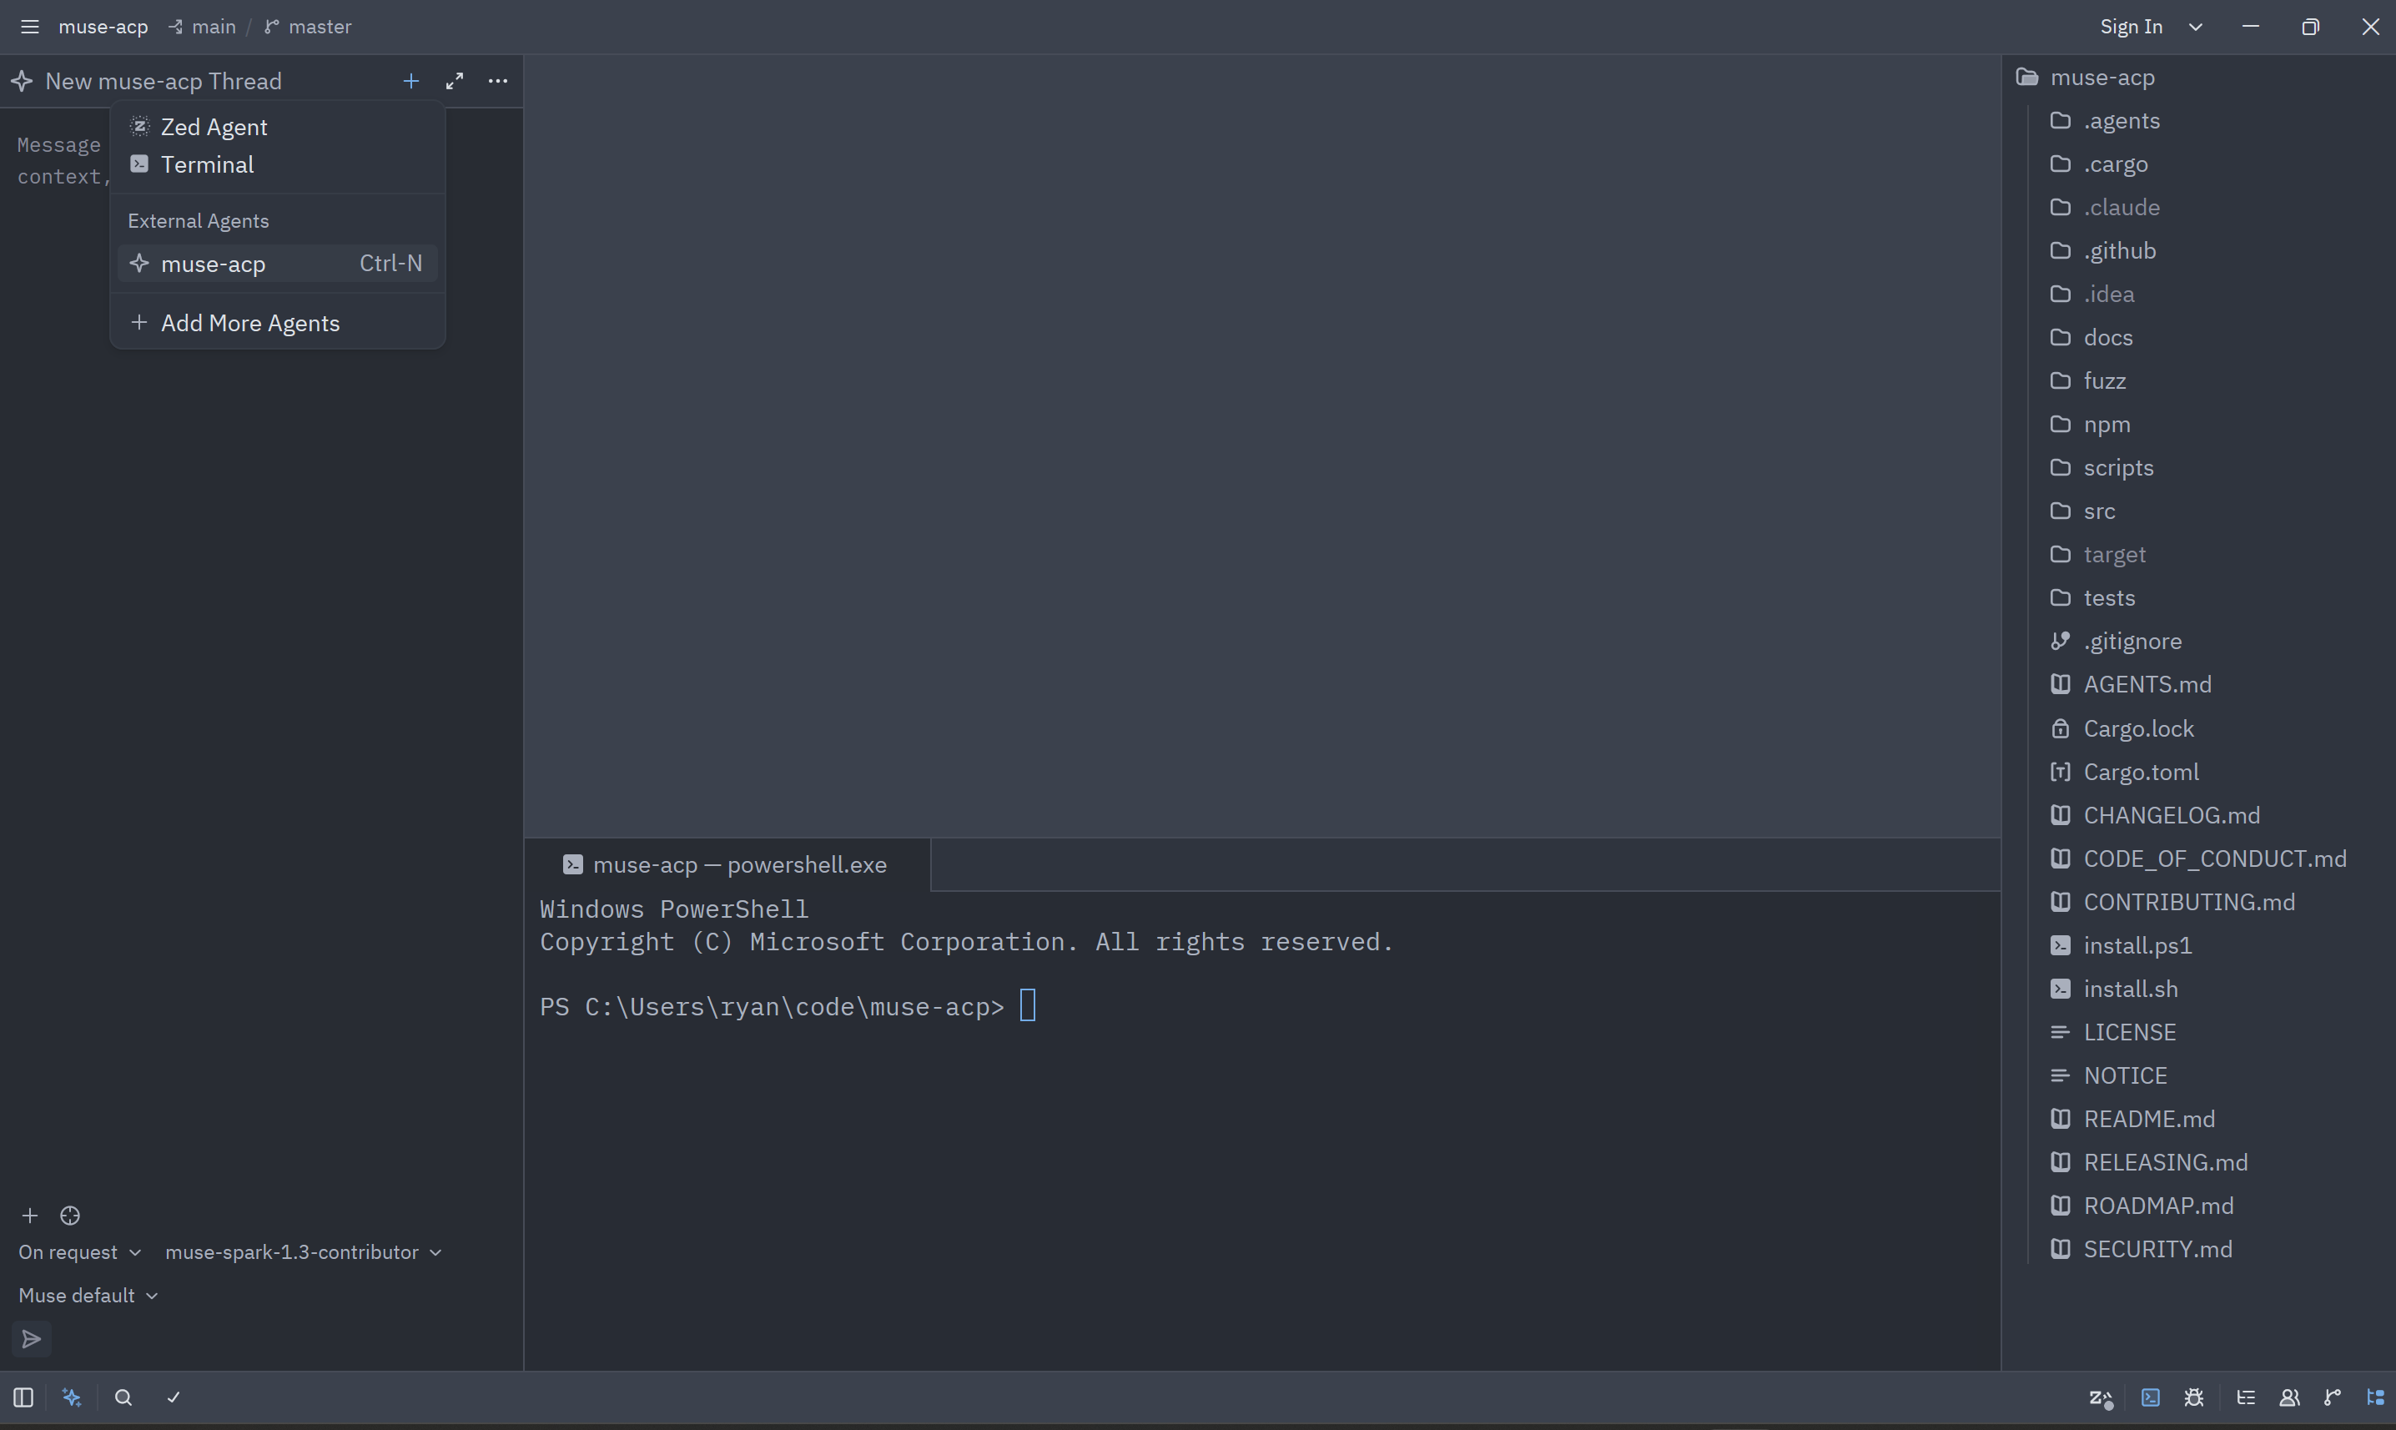Toggle the project panel tree icon
This screenshot has width=2396, height=1430.
pos(2376,1398)
